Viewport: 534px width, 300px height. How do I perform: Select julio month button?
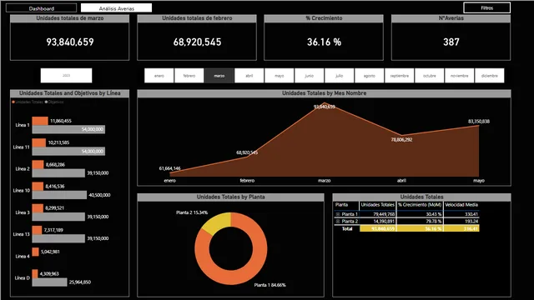pos(340,76)
